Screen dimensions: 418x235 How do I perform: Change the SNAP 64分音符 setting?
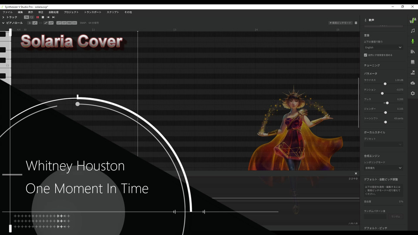[89, 23]
